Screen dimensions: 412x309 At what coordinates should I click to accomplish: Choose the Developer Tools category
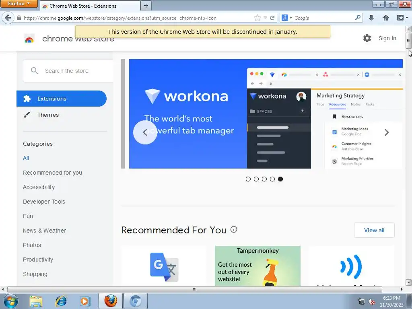point(44,202)
